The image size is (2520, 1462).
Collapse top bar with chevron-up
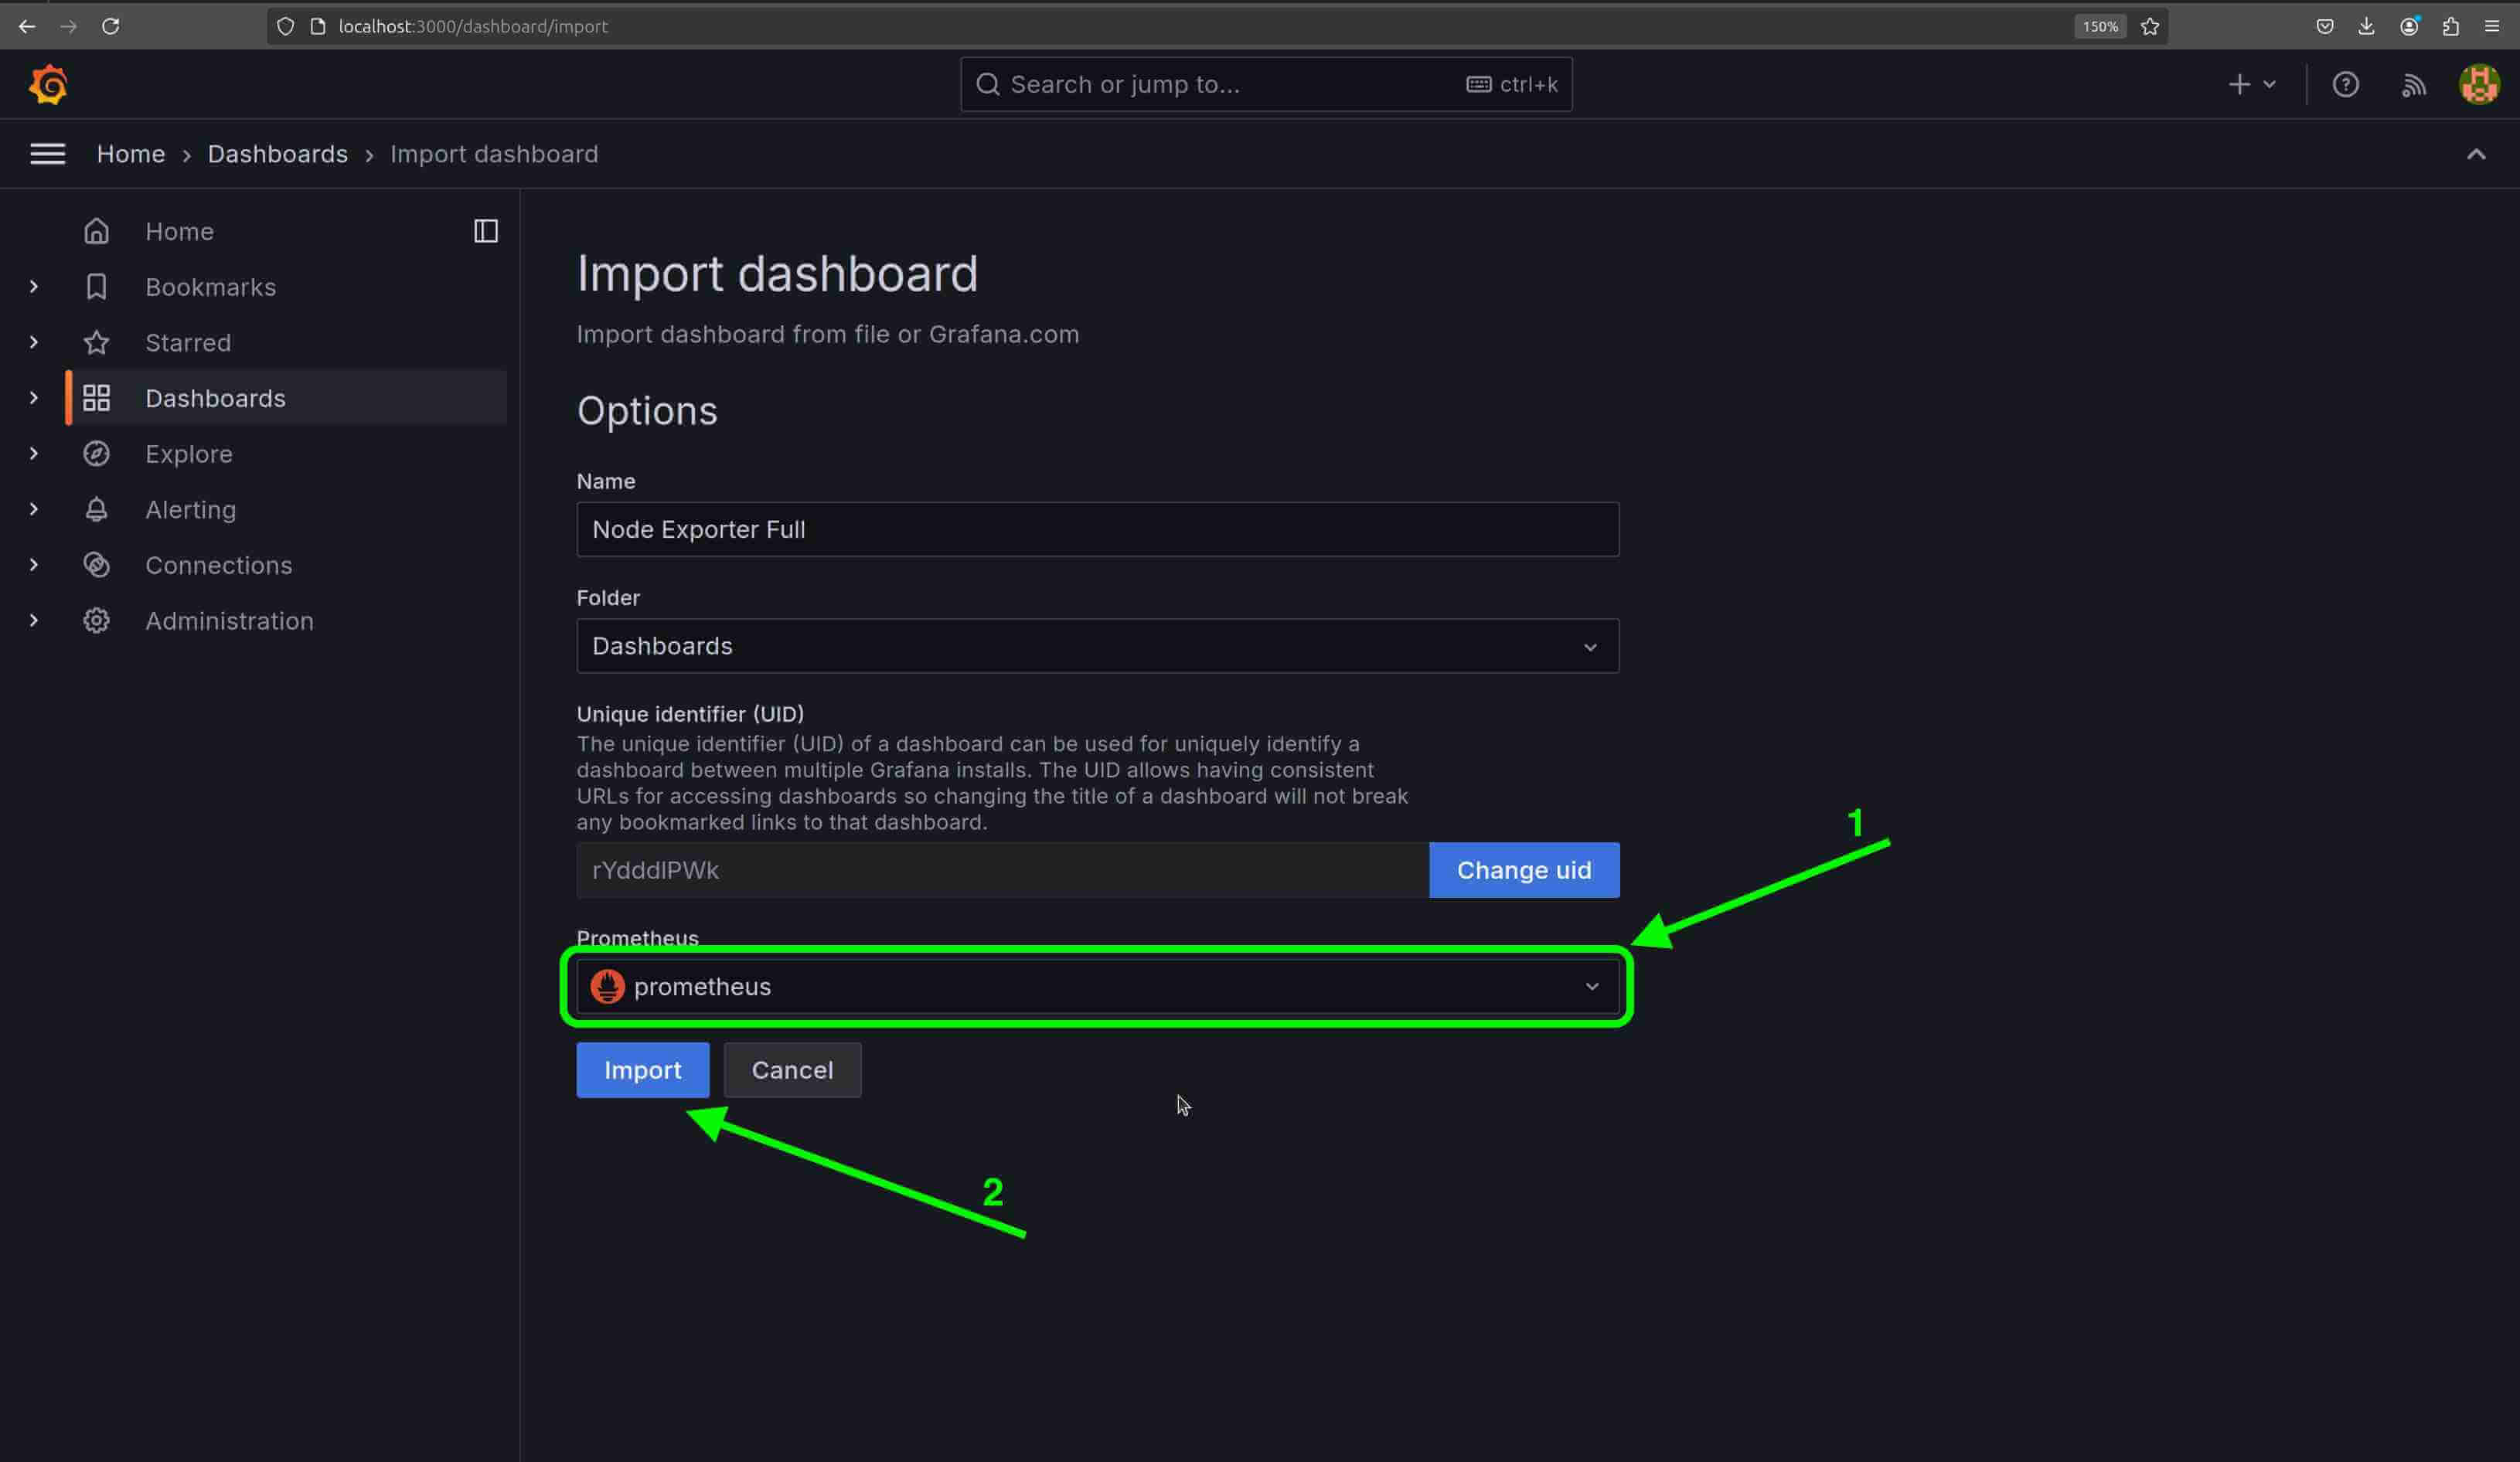point(2475,154)
